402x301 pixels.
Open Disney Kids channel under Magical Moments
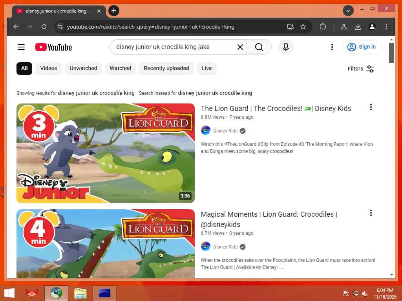click(x=225, y=247)
